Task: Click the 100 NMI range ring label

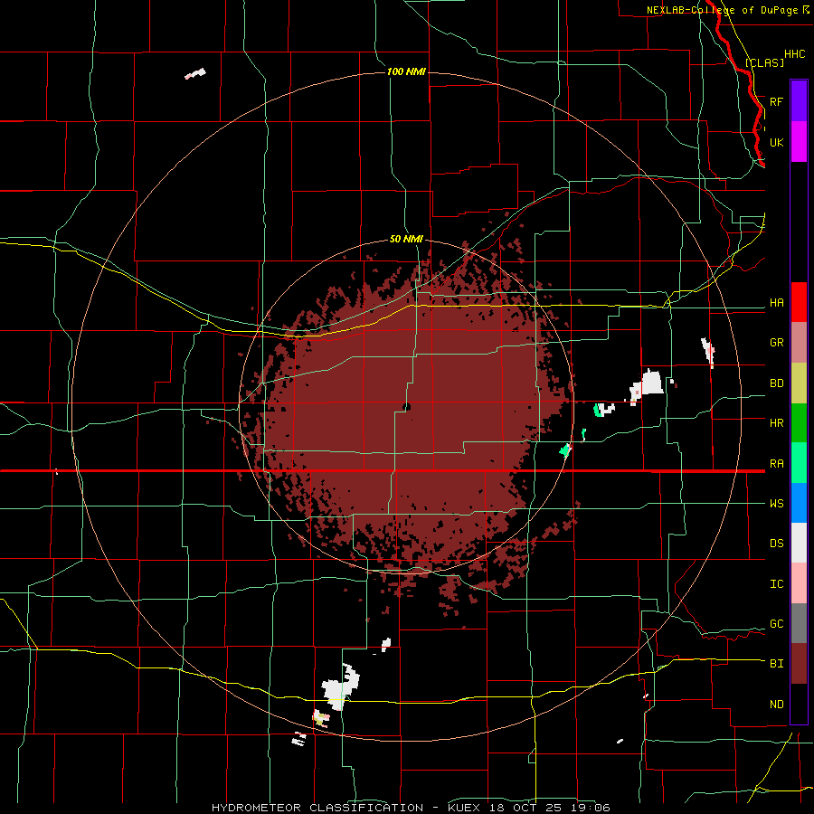Action: [x=406, y=71]
